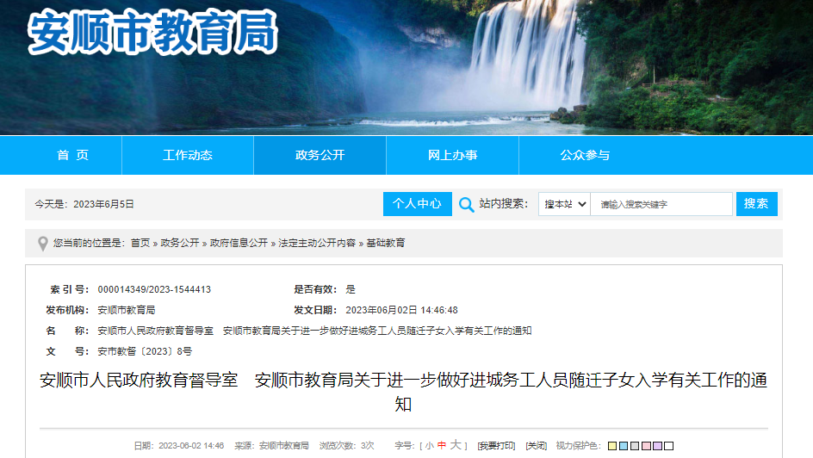Screen dimensions: 813x458
Task: Choose the blue eye-protection color swatch
Action: pos(624,446)
